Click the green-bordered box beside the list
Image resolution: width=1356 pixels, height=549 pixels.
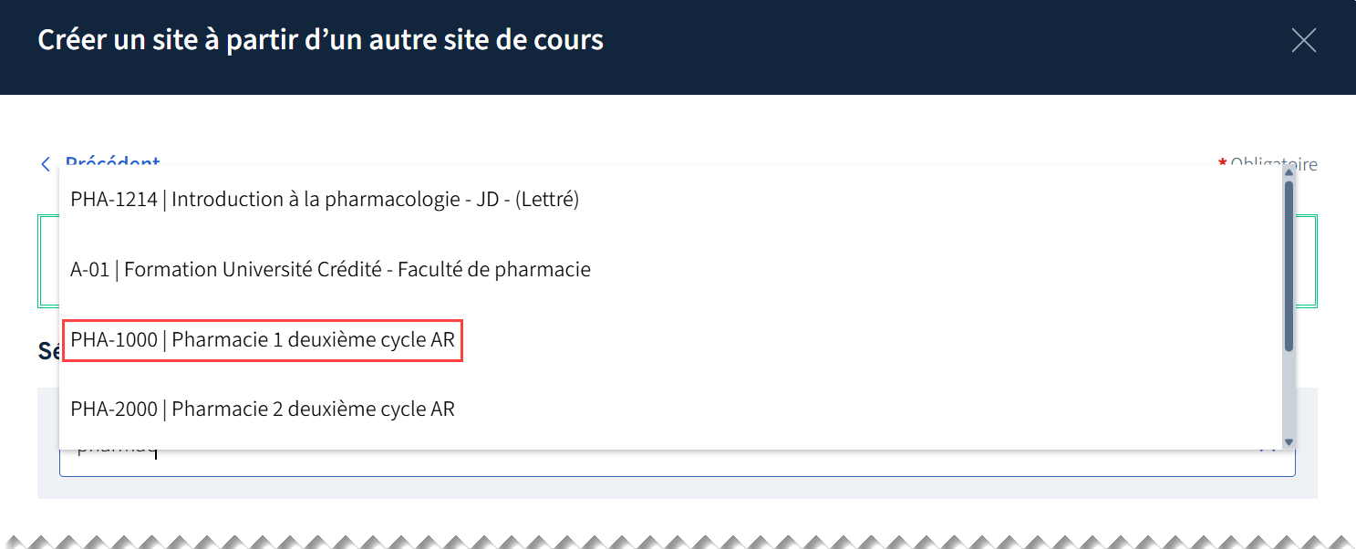pyautogui.click(x=1307, y=262)
